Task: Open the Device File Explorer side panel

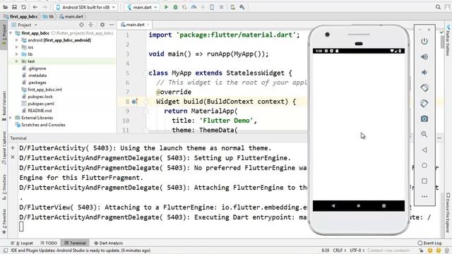Action: (x=448, y=212)
